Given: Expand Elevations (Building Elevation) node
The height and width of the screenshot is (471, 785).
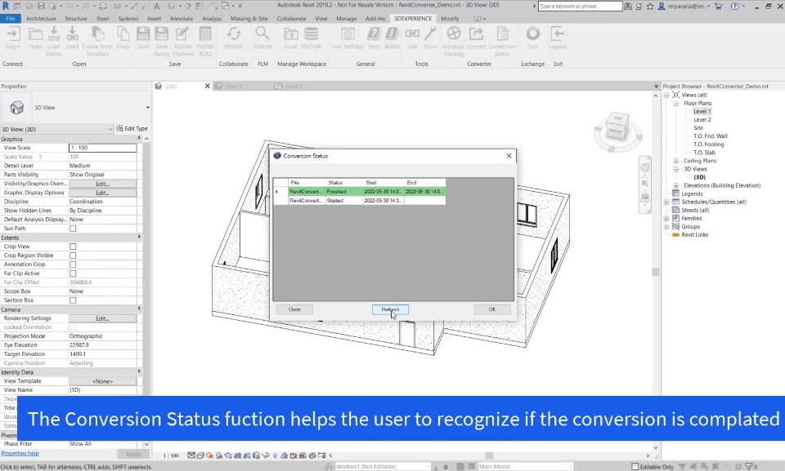Looking at the screenshot, I should pos(676,185).
